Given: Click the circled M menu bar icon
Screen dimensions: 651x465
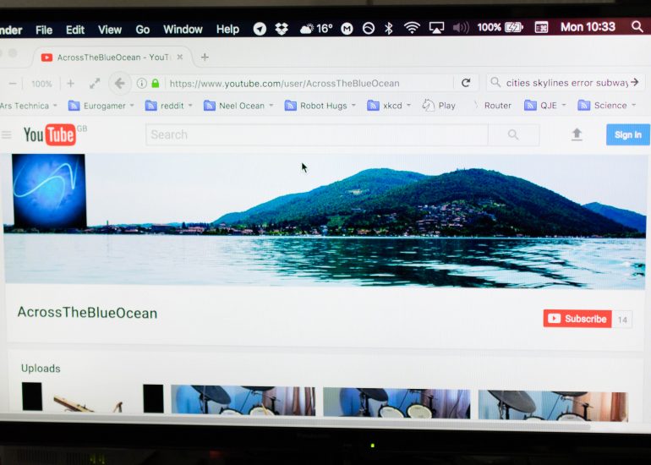Looking at the screenshot, I should click(347, 28).
